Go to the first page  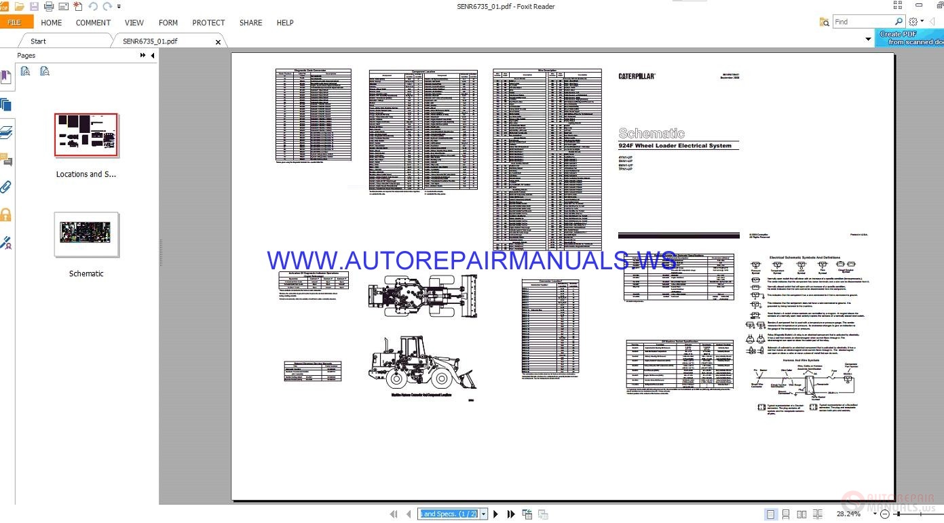(393, 514)
